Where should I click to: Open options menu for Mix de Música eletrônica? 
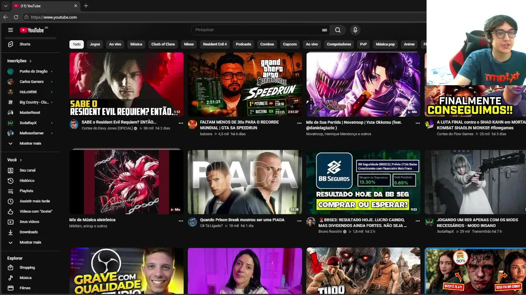[181, 221]
